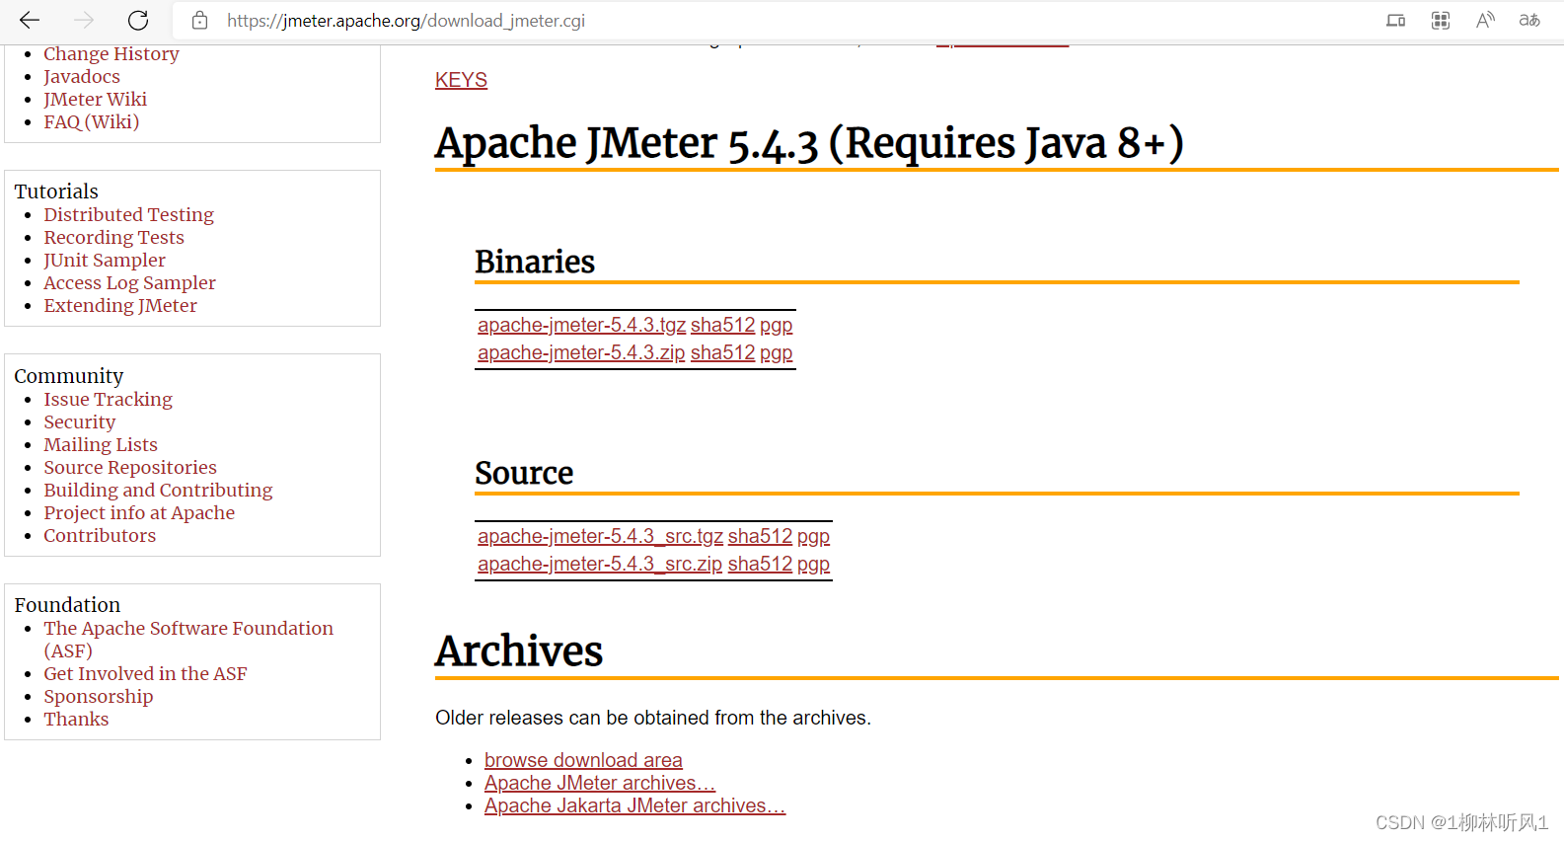
Task: Start Read Aloud from the address bar
Action: pos(1485,21)
